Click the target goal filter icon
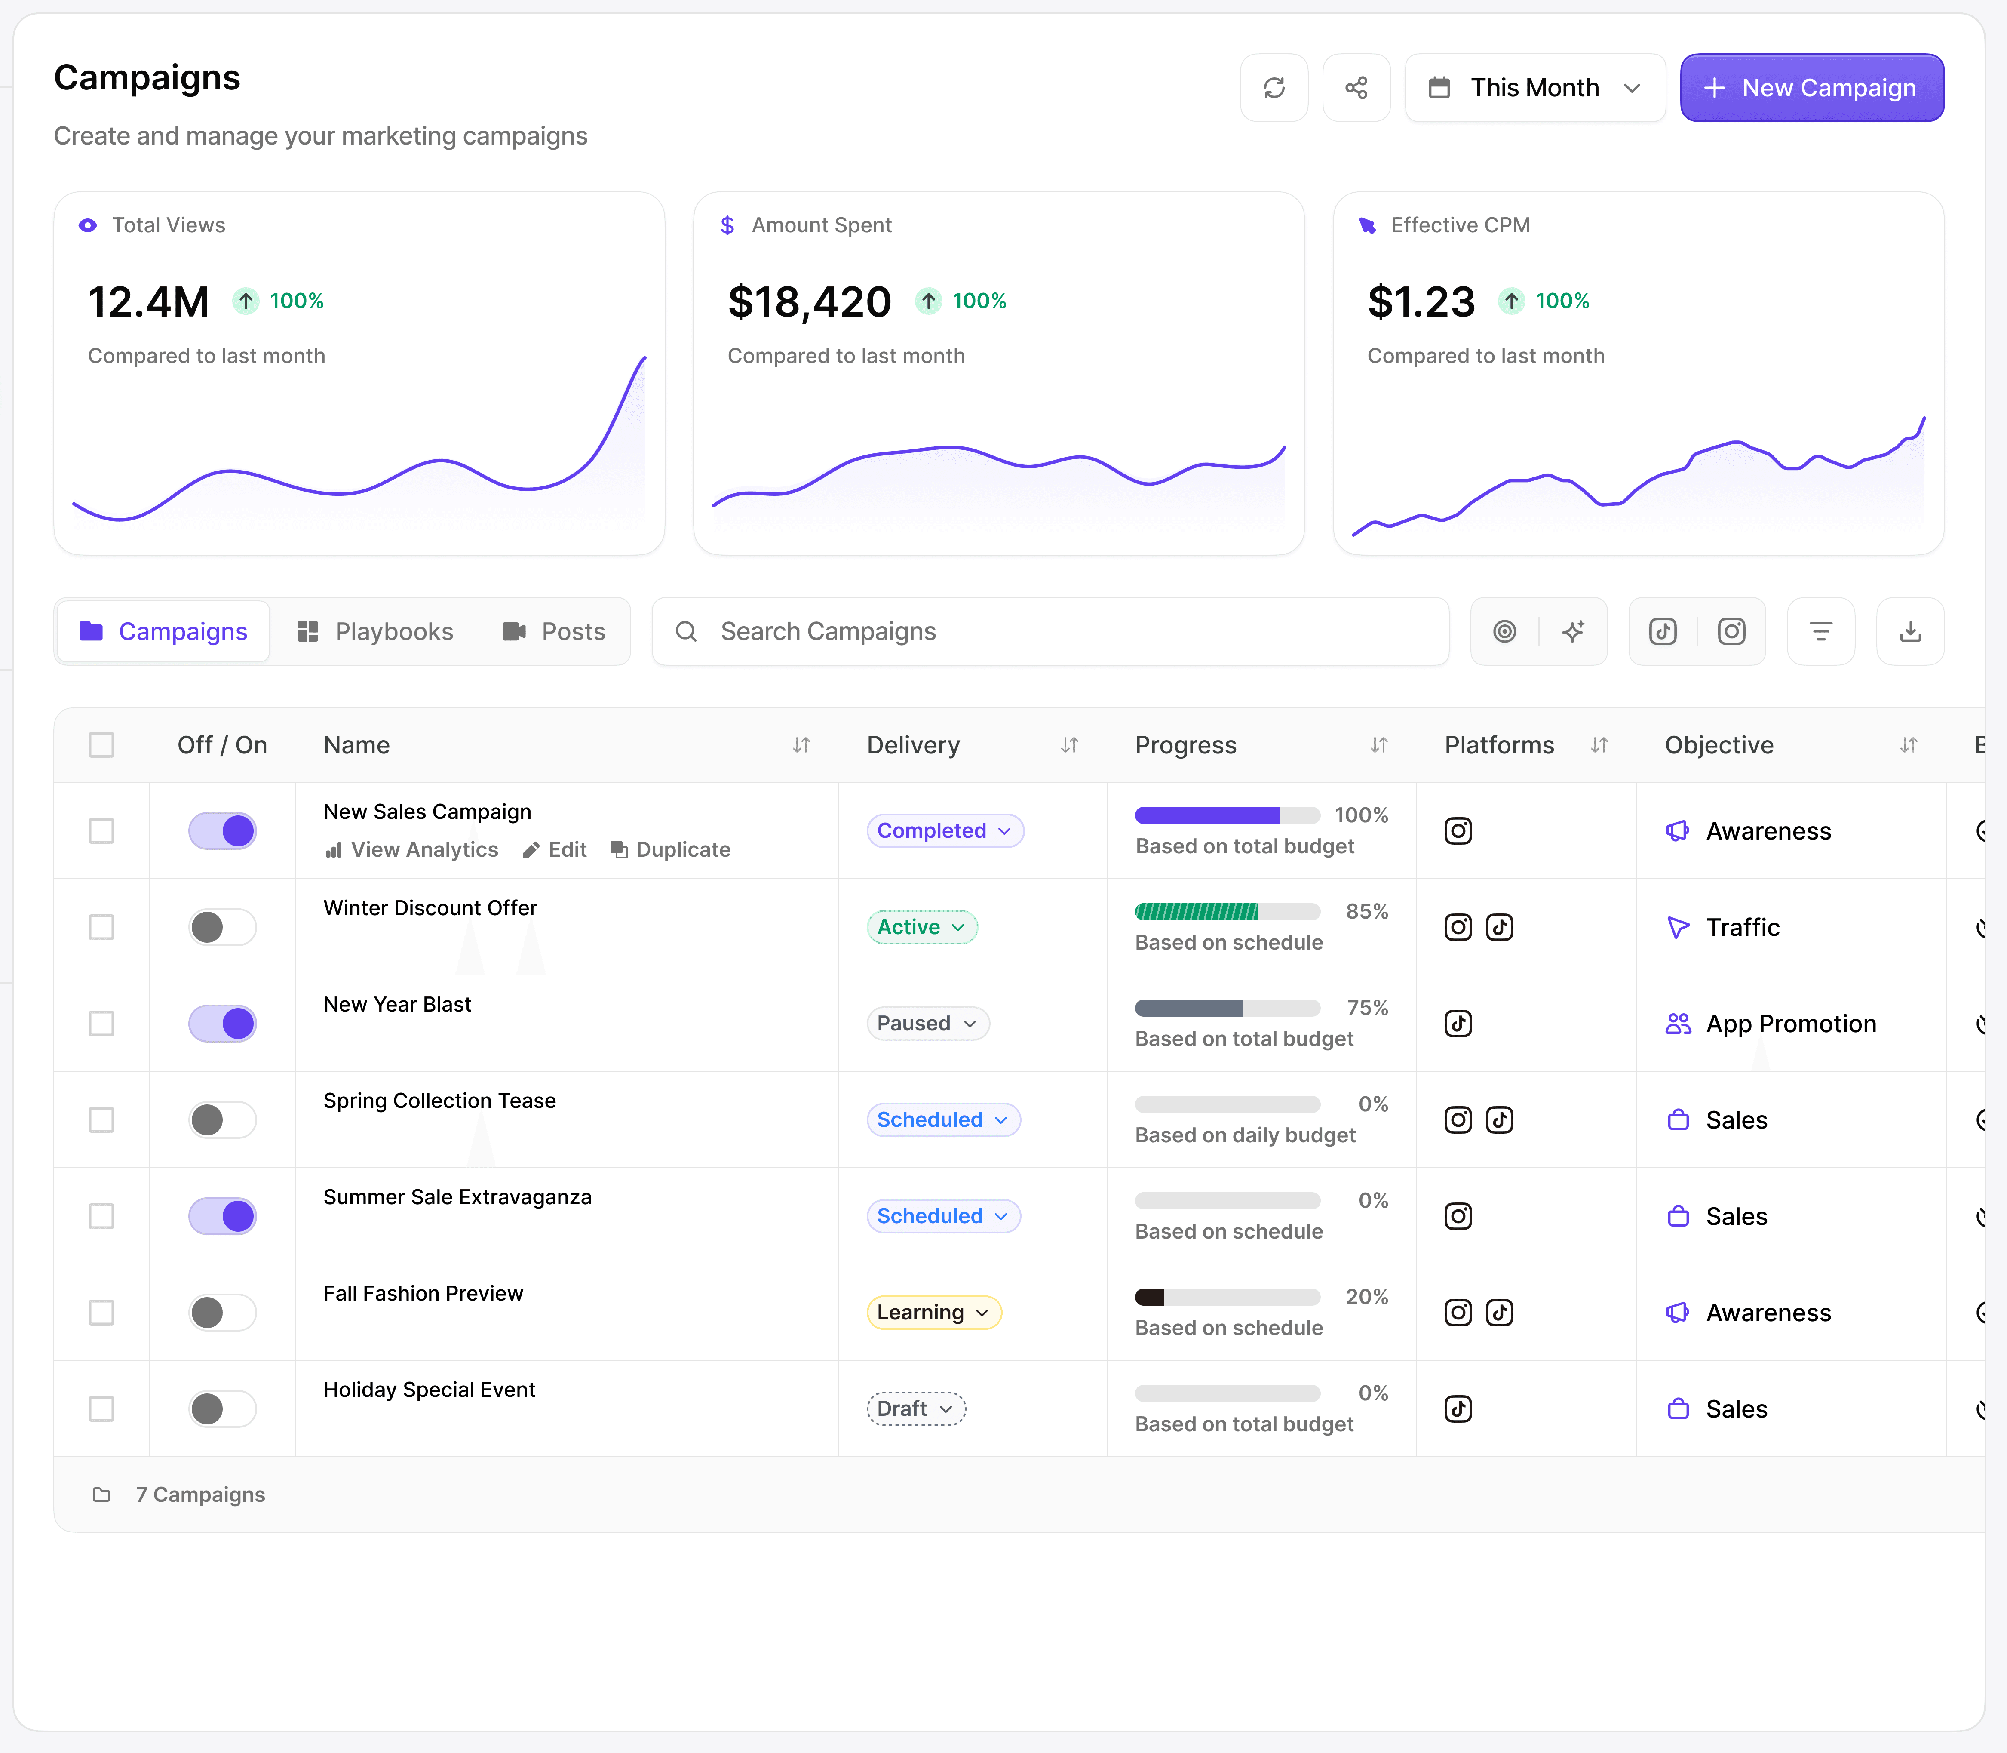 [1504, 632]
